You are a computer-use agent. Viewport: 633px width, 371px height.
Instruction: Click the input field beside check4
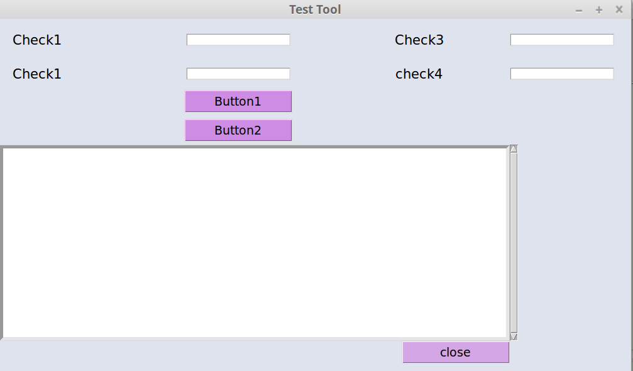point(561,73)
